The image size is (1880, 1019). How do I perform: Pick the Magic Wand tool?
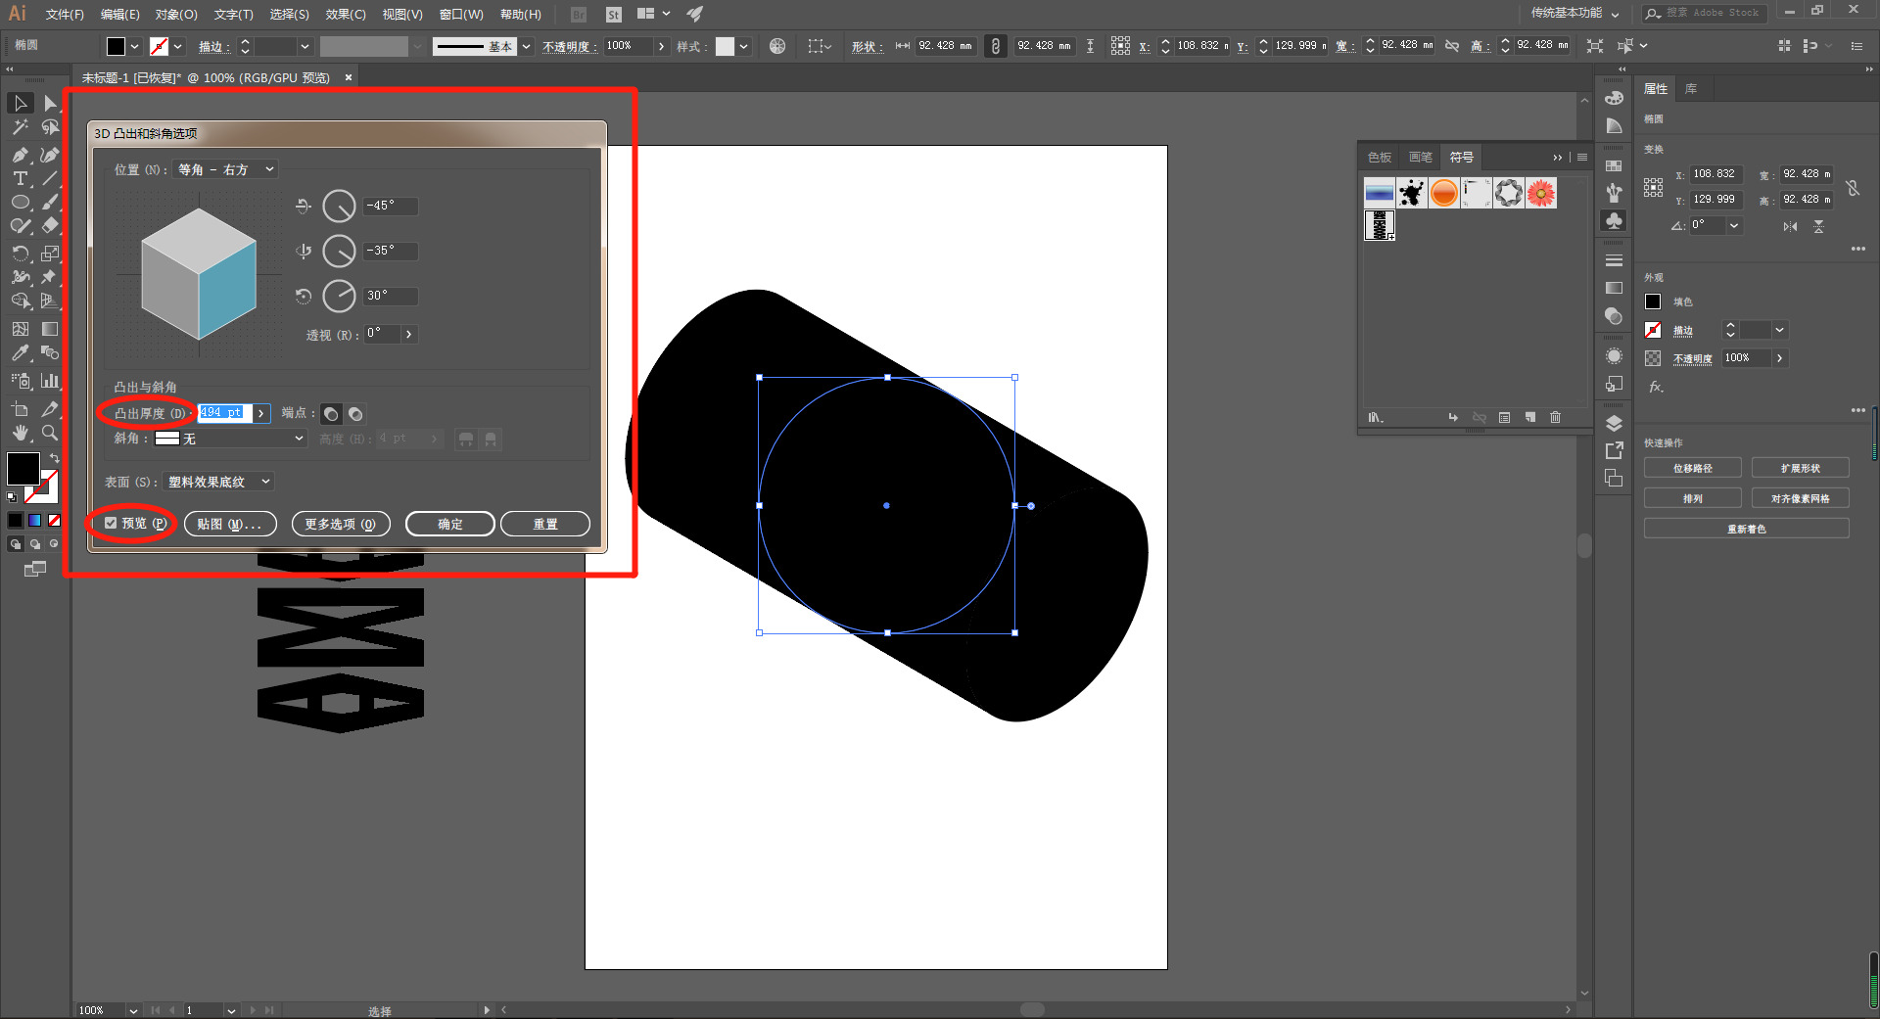click(20, 127)
